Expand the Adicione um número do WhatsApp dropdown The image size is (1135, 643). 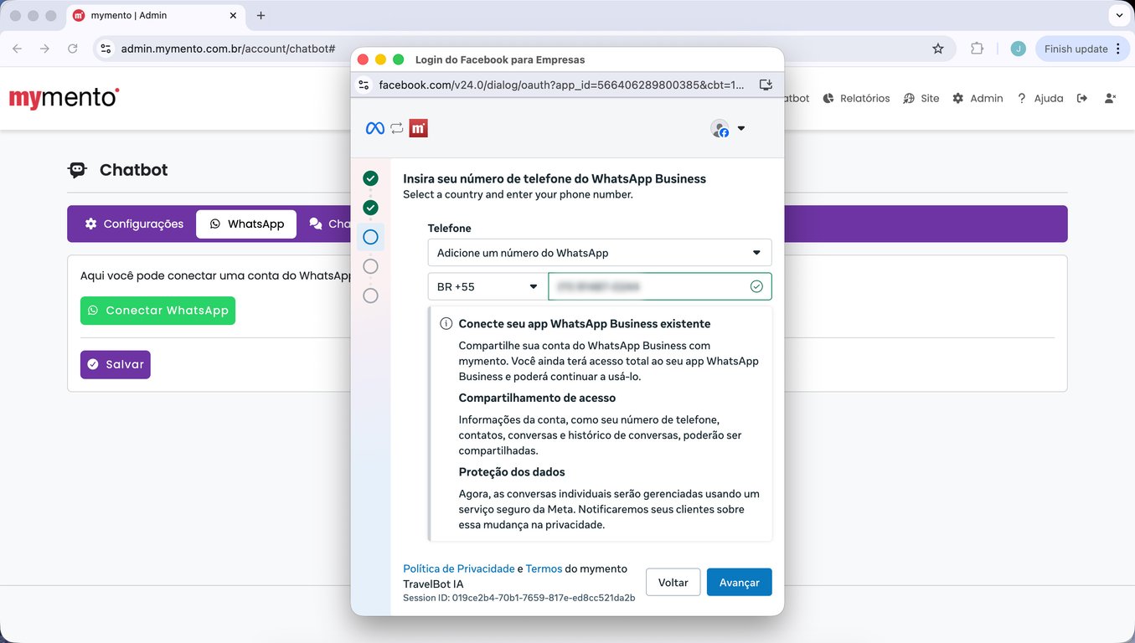(599, 253)
